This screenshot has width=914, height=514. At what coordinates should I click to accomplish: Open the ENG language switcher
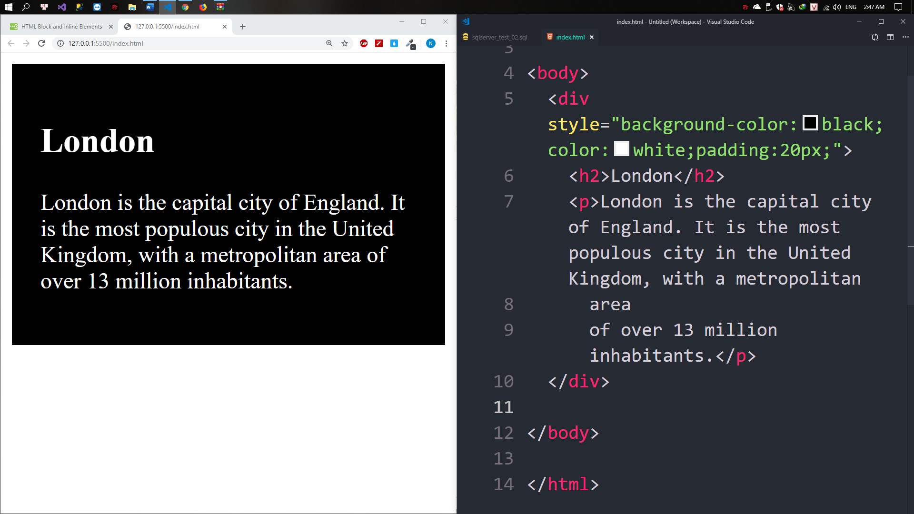pyautogui.click(x=851, y=7)
